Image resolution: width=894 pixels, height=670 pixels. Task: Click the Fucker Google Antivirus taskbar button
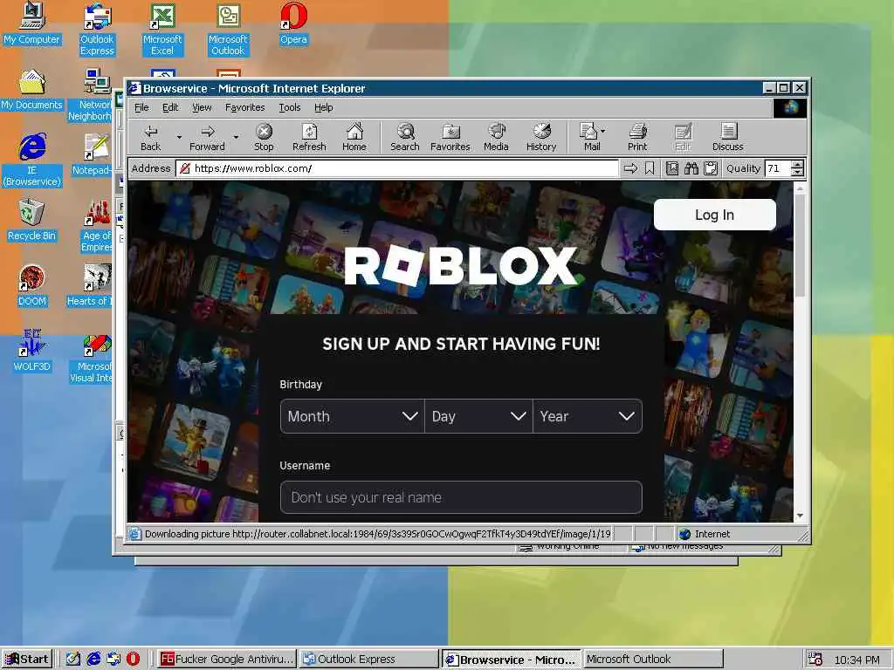click(x=226, y=660)
